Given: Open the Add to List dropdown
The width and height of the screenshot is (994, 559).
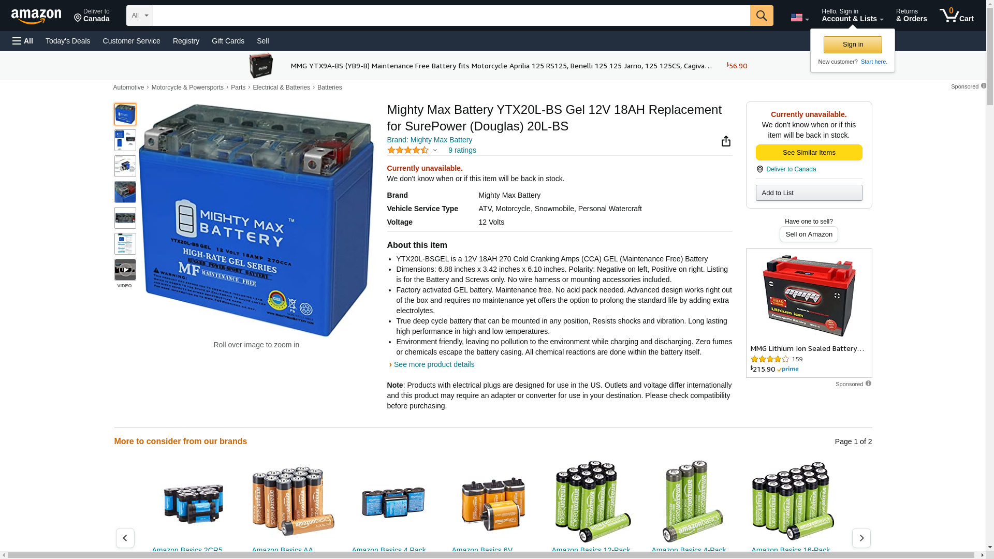Looking at the screenshot, I should 809,193.
